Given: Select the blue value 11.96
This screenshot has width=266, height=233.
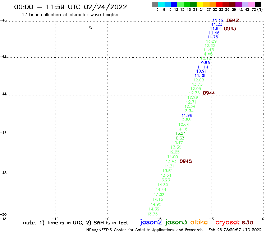Looking at the screenshot, I should pyautogui.click(x=187, y=115).
